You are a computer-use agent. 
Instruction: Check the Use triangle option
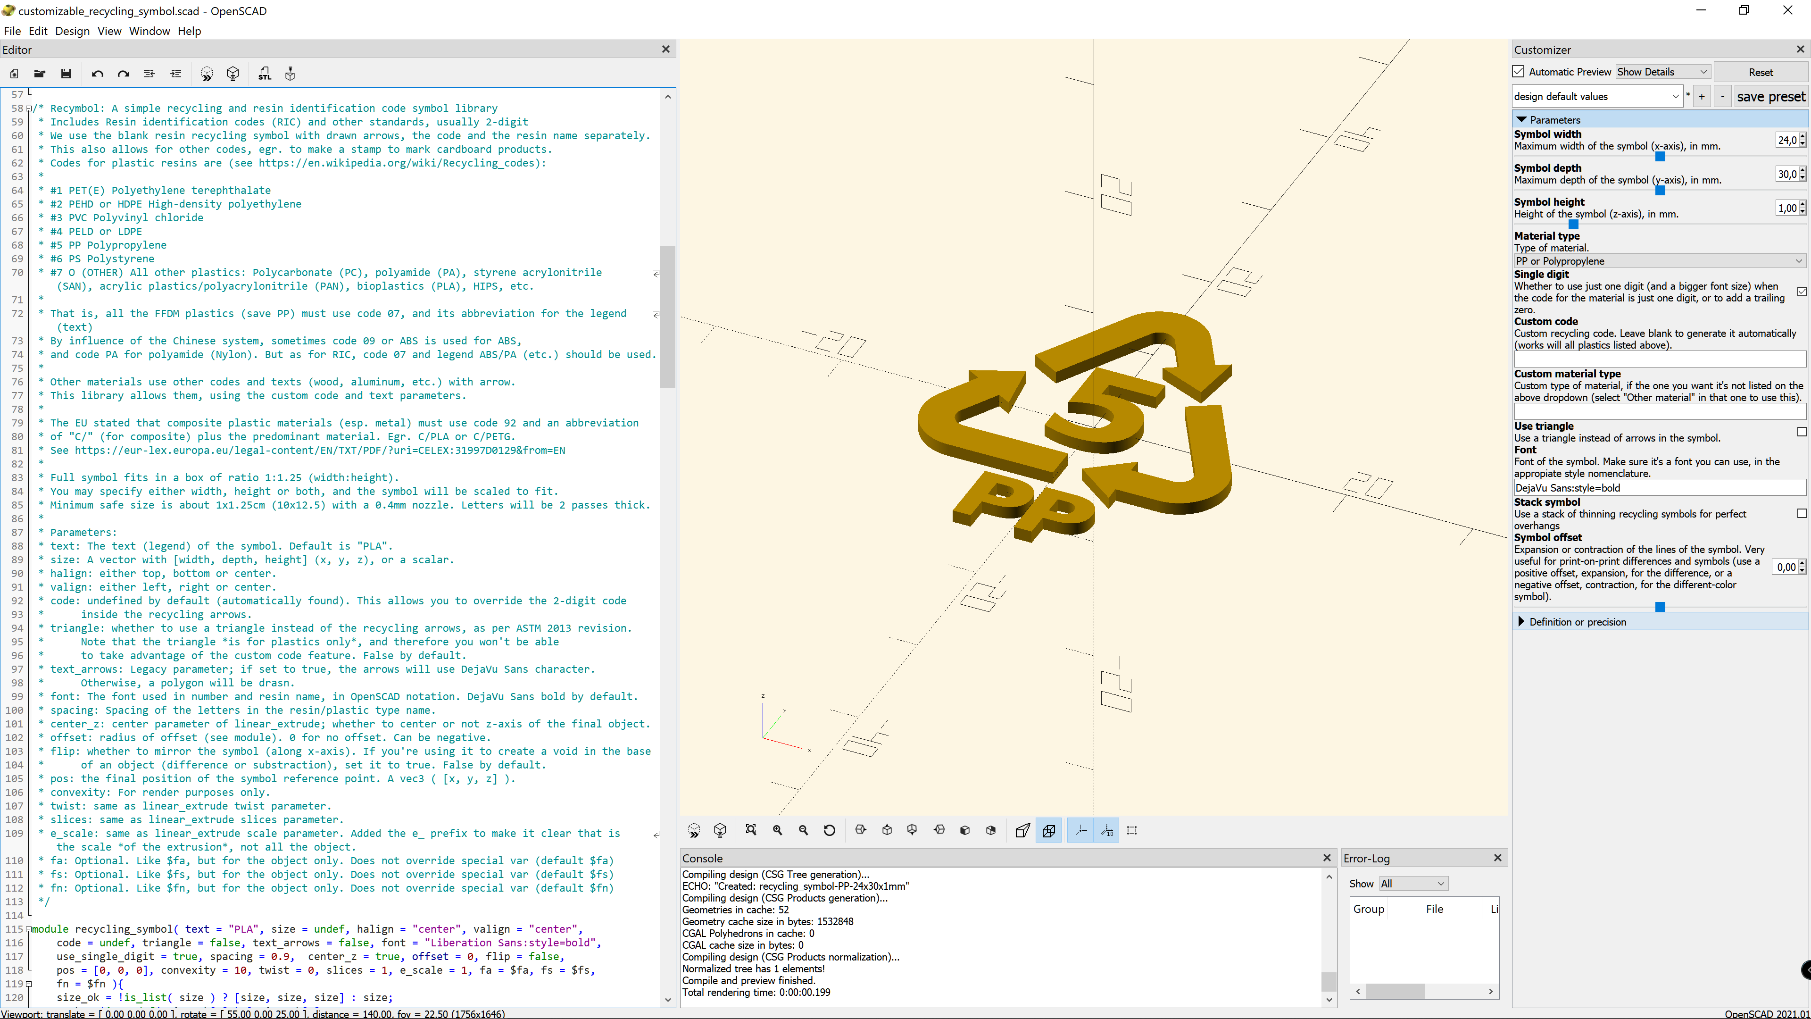pyautogui.click(x=1802, y=432)
